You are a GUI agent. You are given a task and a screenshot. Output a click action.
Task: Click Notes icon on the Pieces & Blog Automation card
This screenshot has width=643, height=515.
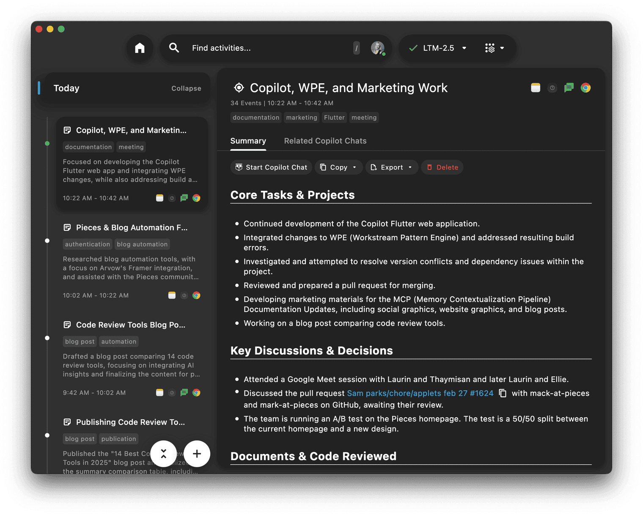(172, 295)
